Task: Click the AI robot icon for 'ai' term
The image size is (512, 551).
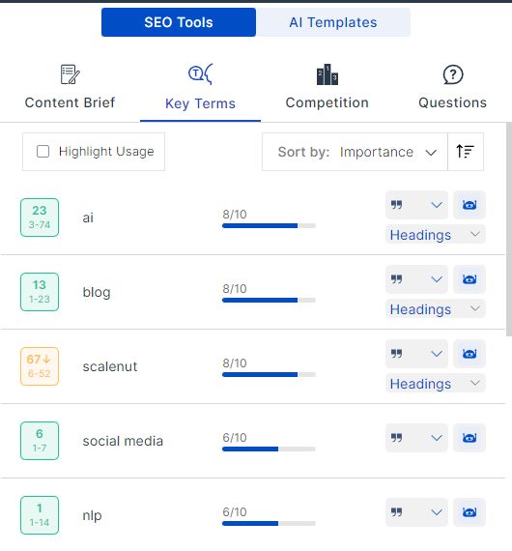Action: tap(469, 205)
